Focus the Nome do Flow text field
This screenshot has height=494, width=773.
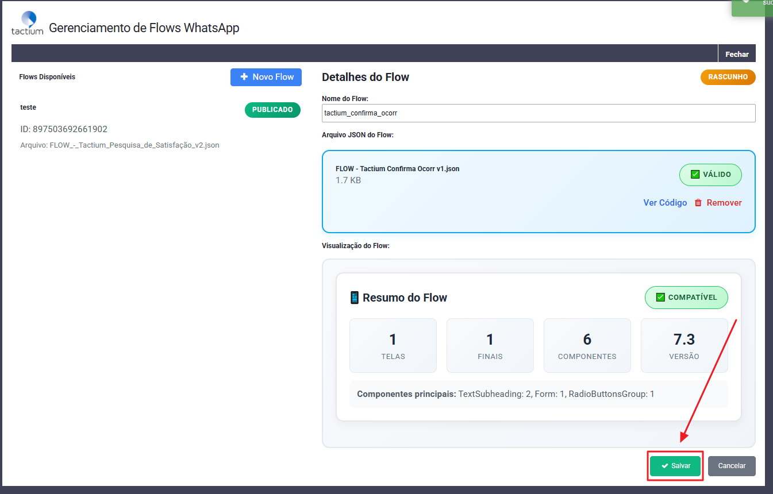[539, 113]
